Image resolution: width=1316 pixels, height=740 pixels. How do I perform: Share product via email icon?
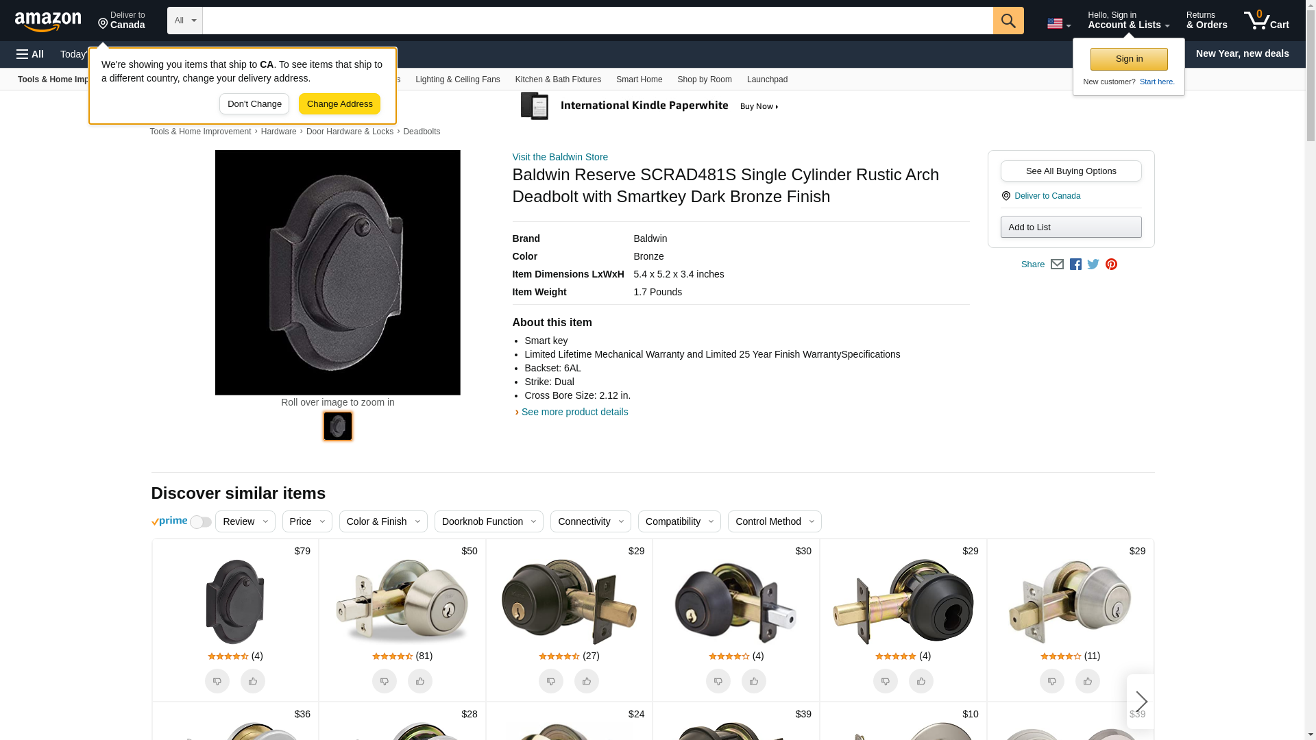[1057, 264]
